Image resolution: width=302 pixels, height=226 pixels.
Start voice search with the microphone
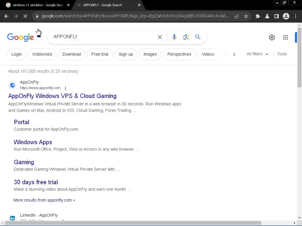click(174, 37)
